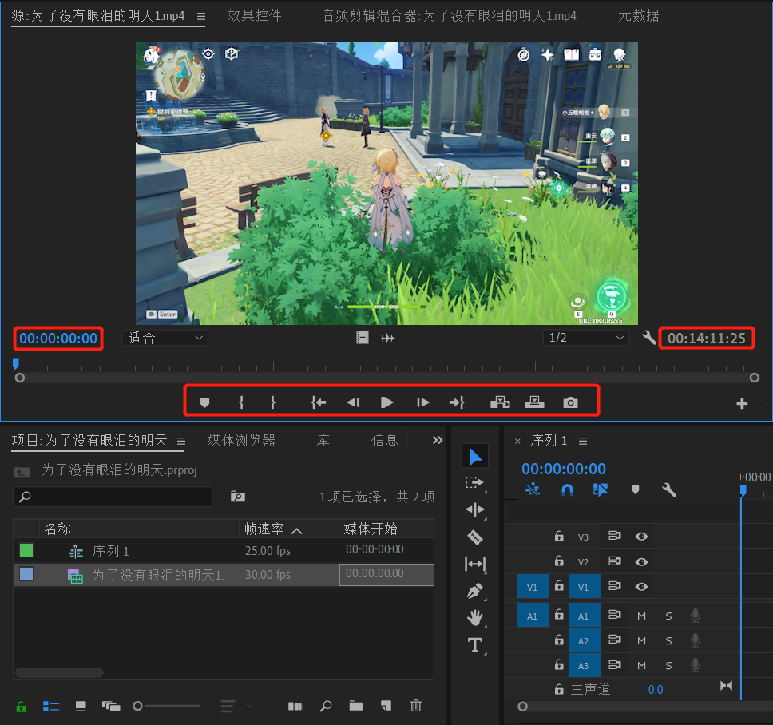This screenshot has height=725, width=773.
Task: Go to In point in Source monitor
Action: 319,402
